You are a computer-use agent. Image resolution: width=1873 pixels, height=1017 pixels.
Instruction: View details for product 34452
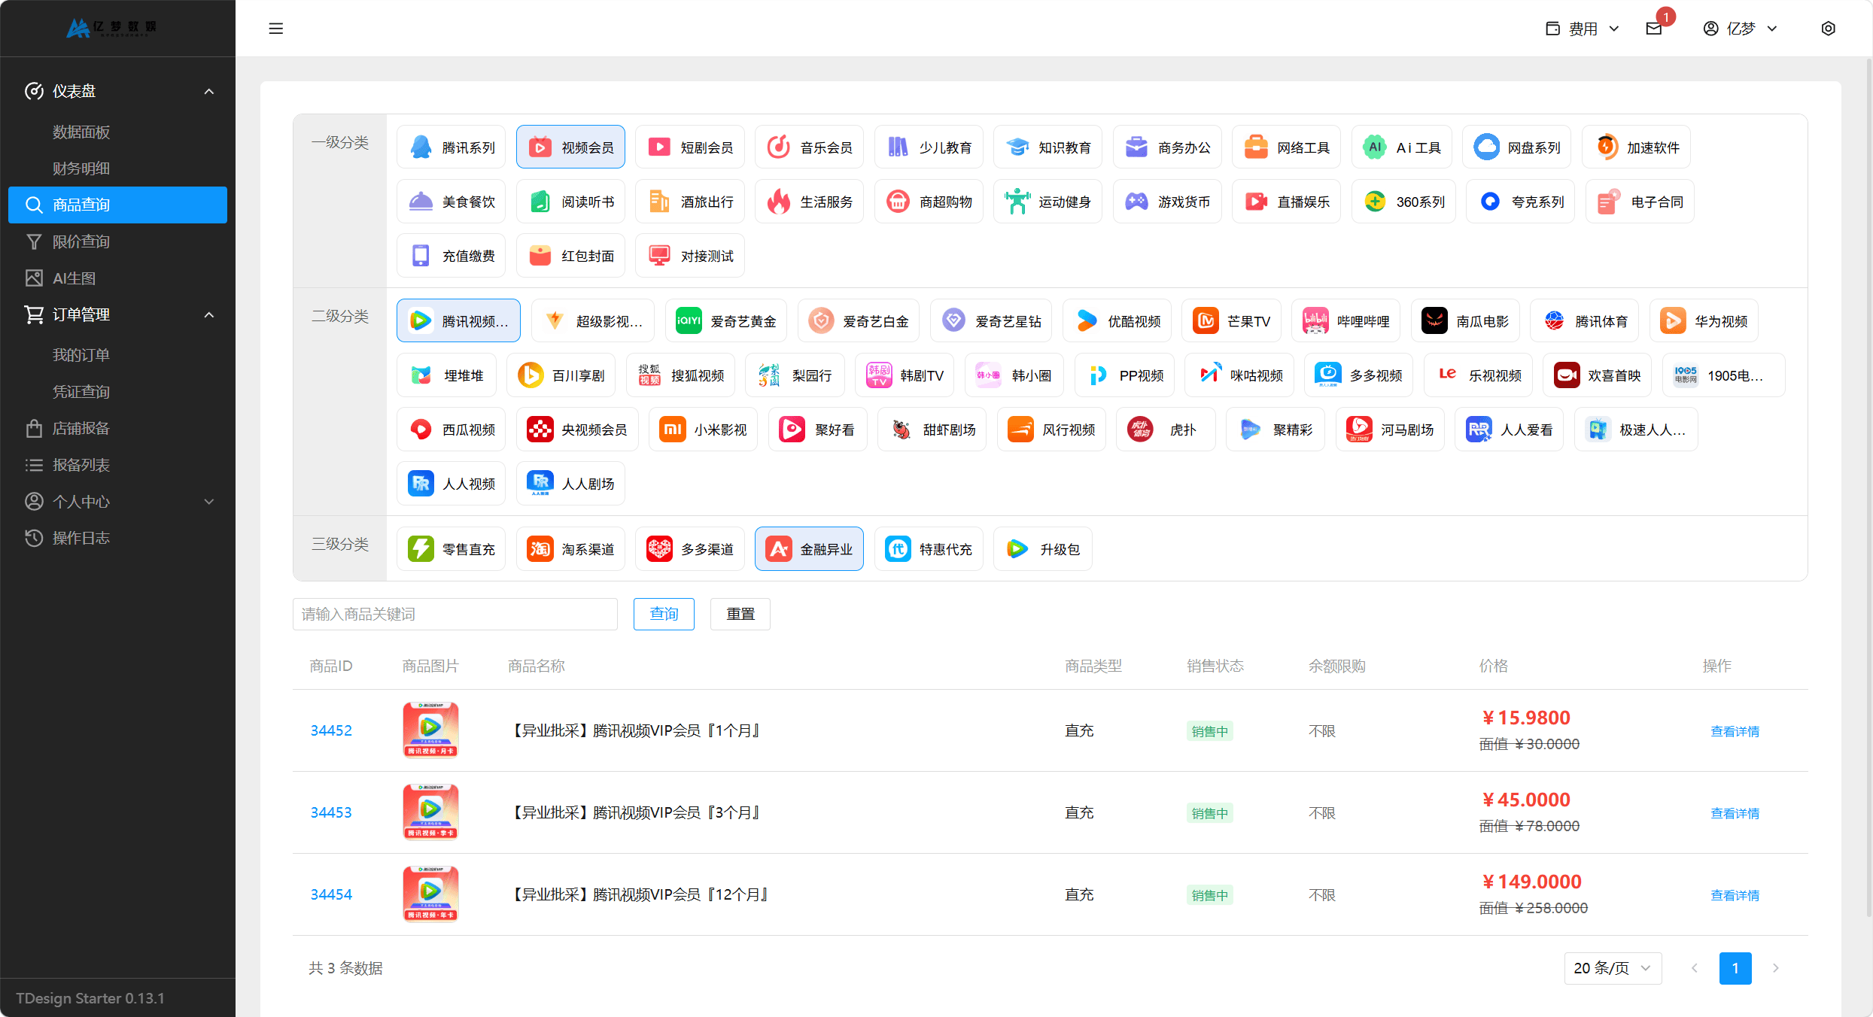click(x=1735, y=731)
